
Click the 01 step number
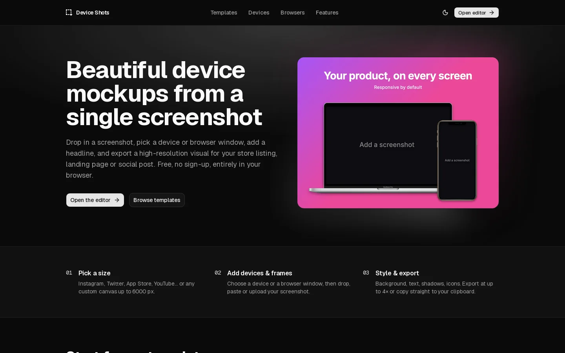tap(69, 273)
